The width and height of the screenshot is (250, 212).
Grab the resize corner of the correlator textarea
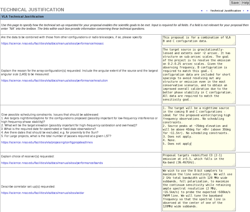234,209
